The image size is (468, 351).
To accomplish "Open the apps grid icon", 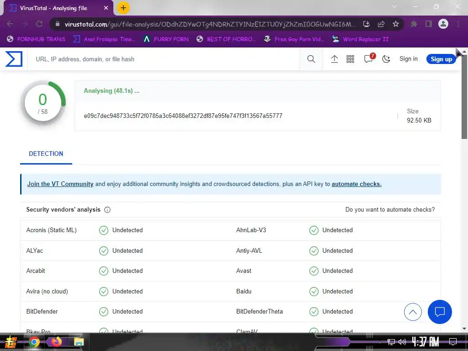I will click(350, 59).
